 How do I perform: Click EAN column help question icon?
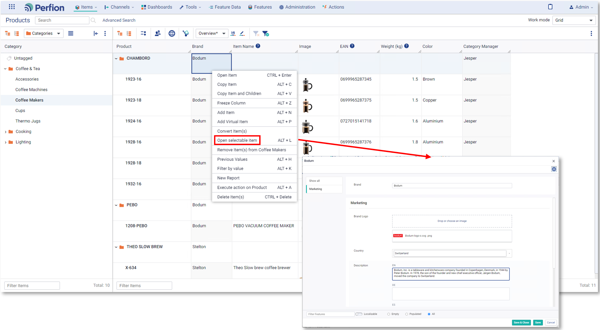coord(352,46)
